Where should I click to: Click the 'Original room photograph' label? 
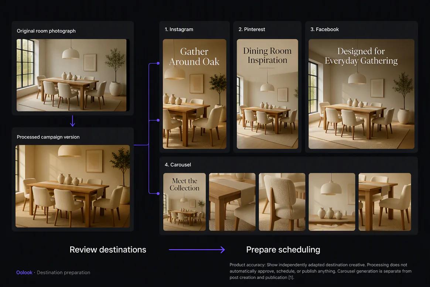coord(46,31)
